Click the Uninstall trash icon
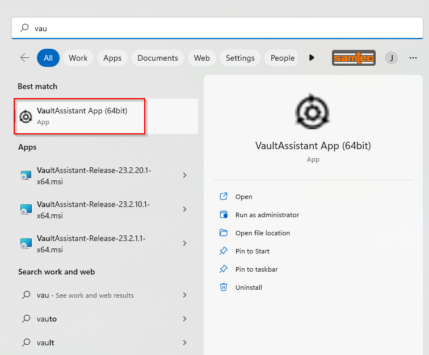The image size is (429, 355). tap(223, 288)
